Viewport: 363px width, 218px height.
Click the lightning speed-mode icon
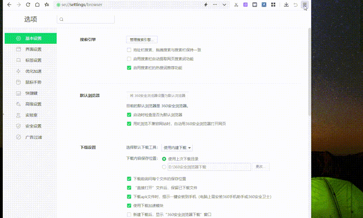[x=206, y=5]
